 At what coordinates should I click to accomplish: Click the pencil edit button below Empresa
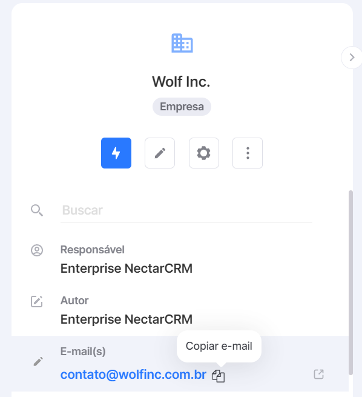click(160, 153)
